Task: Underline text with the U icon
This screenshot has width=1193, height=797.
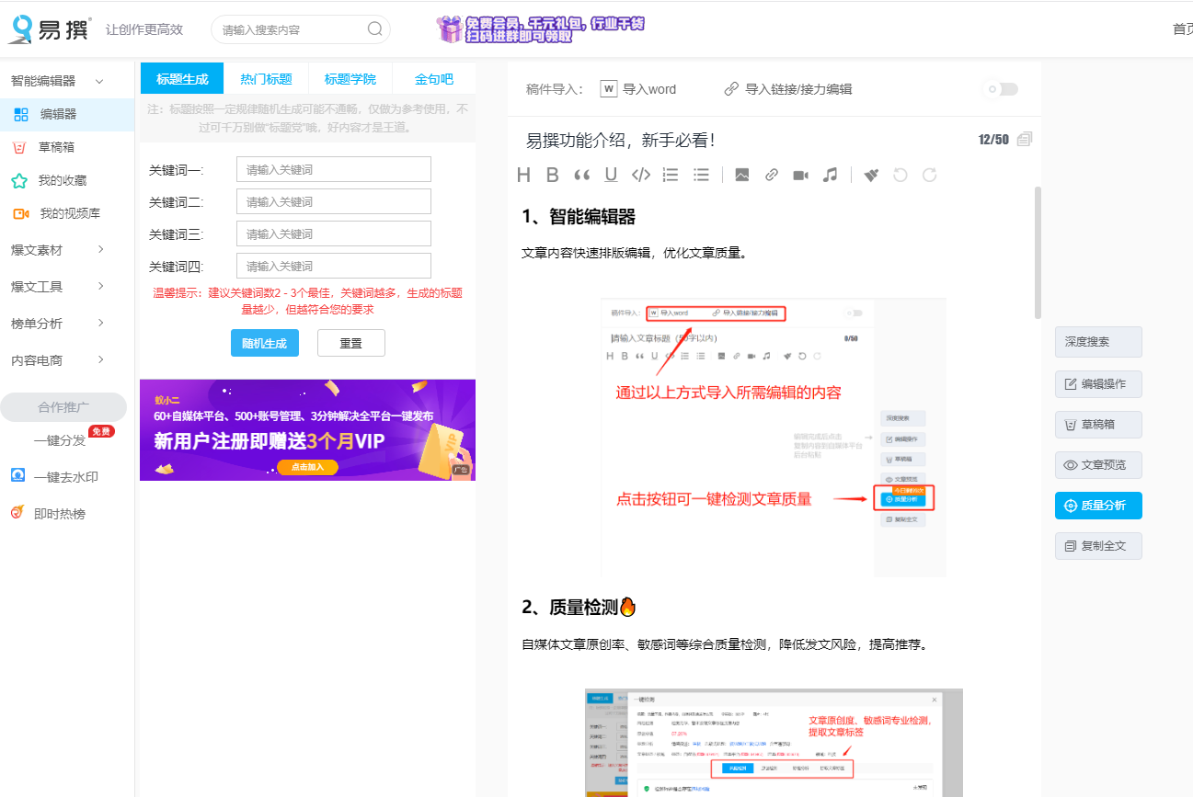Action: (x=611, y=175)
